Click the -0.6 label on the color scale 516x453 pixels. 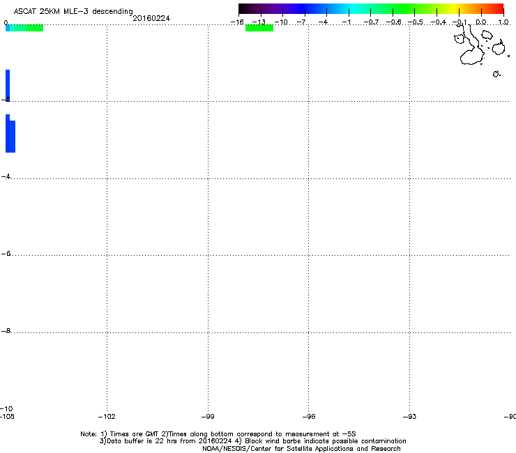pos(393,22)
